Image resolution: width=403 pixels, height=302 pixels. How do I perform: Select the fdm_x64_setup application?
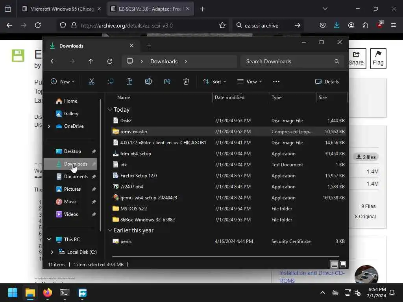[229, 154]
